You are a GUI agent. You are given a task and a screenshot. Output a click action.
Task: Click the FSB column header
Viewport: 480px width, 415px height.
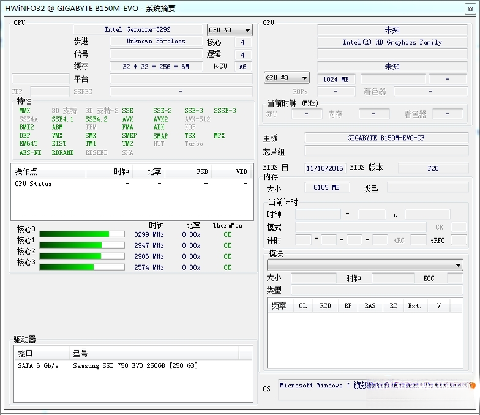tap(188, 171)
